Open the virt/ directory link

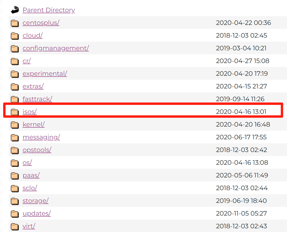pyautogui.click(x=29, y=226)
